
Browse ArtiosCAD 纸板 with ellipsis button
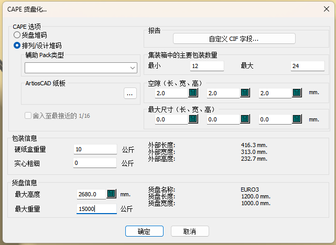pos(130,93)
